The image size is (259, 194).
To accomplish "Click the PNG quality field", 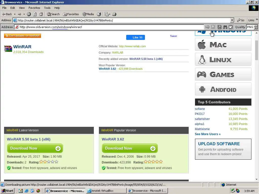I will pyautogui.click(x=250, y=27).
